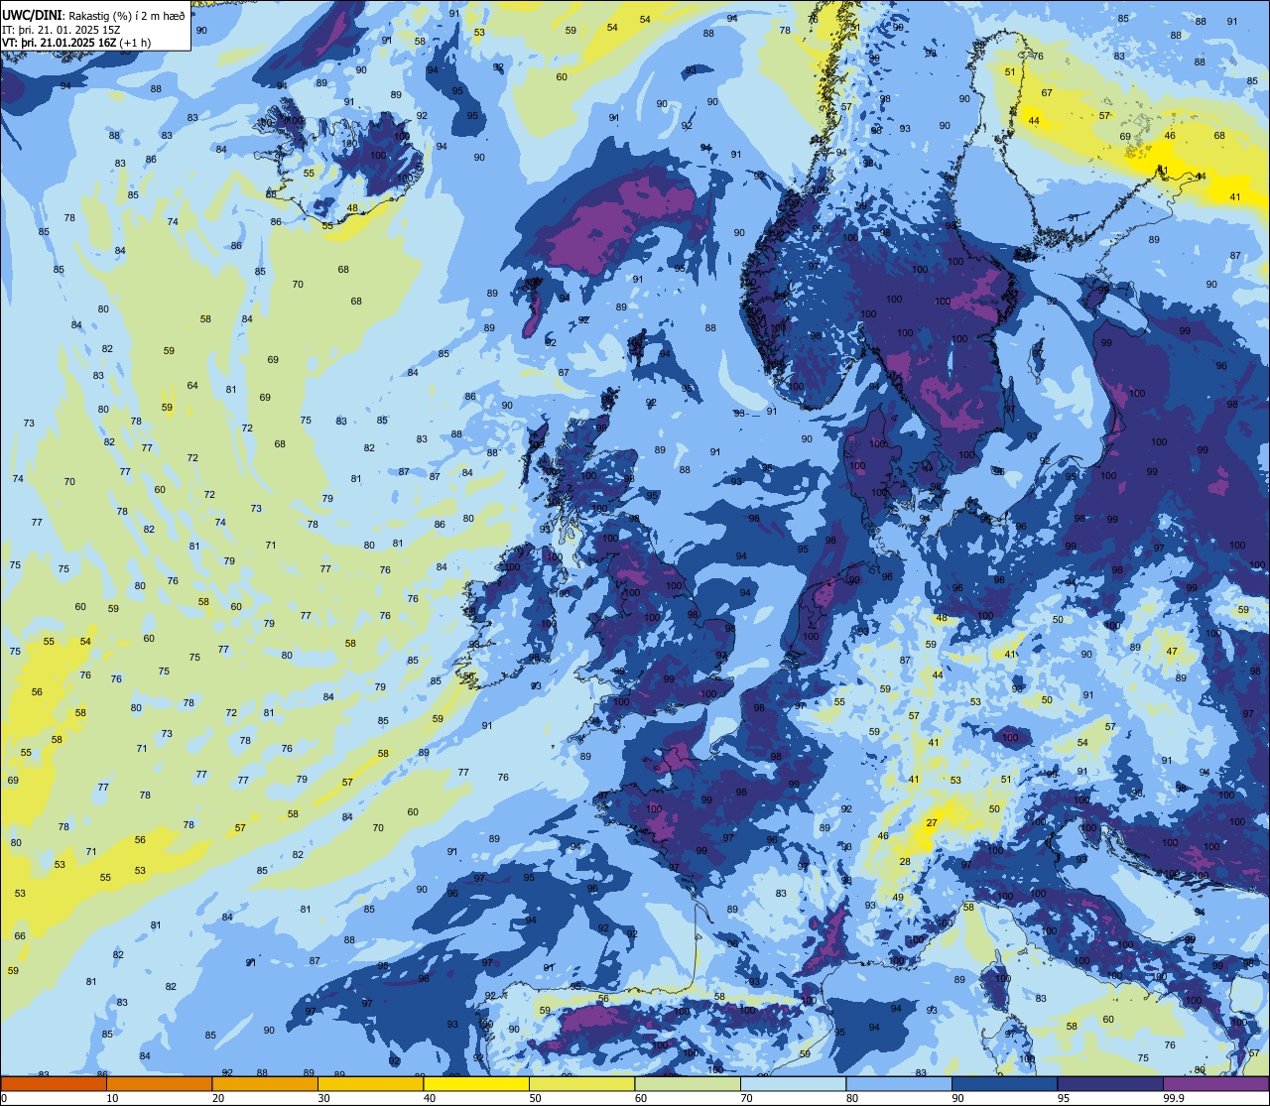This screenshot has width=1270, height=1106.
Task: Click legend tick label "60"
Action: 641,1098
